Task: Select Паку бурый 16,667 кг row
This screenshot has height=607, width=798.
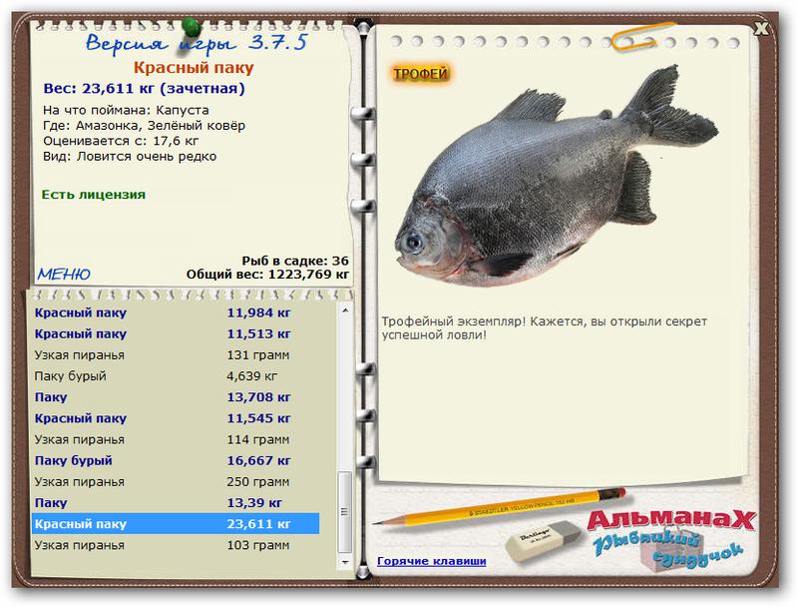Action: (176, 460)
